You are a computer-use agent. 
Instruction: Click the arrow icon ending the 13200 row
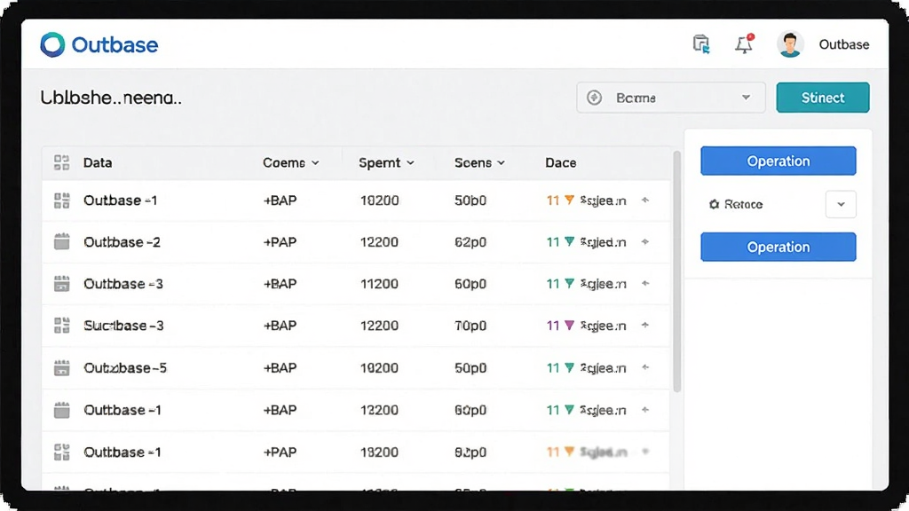645,410
